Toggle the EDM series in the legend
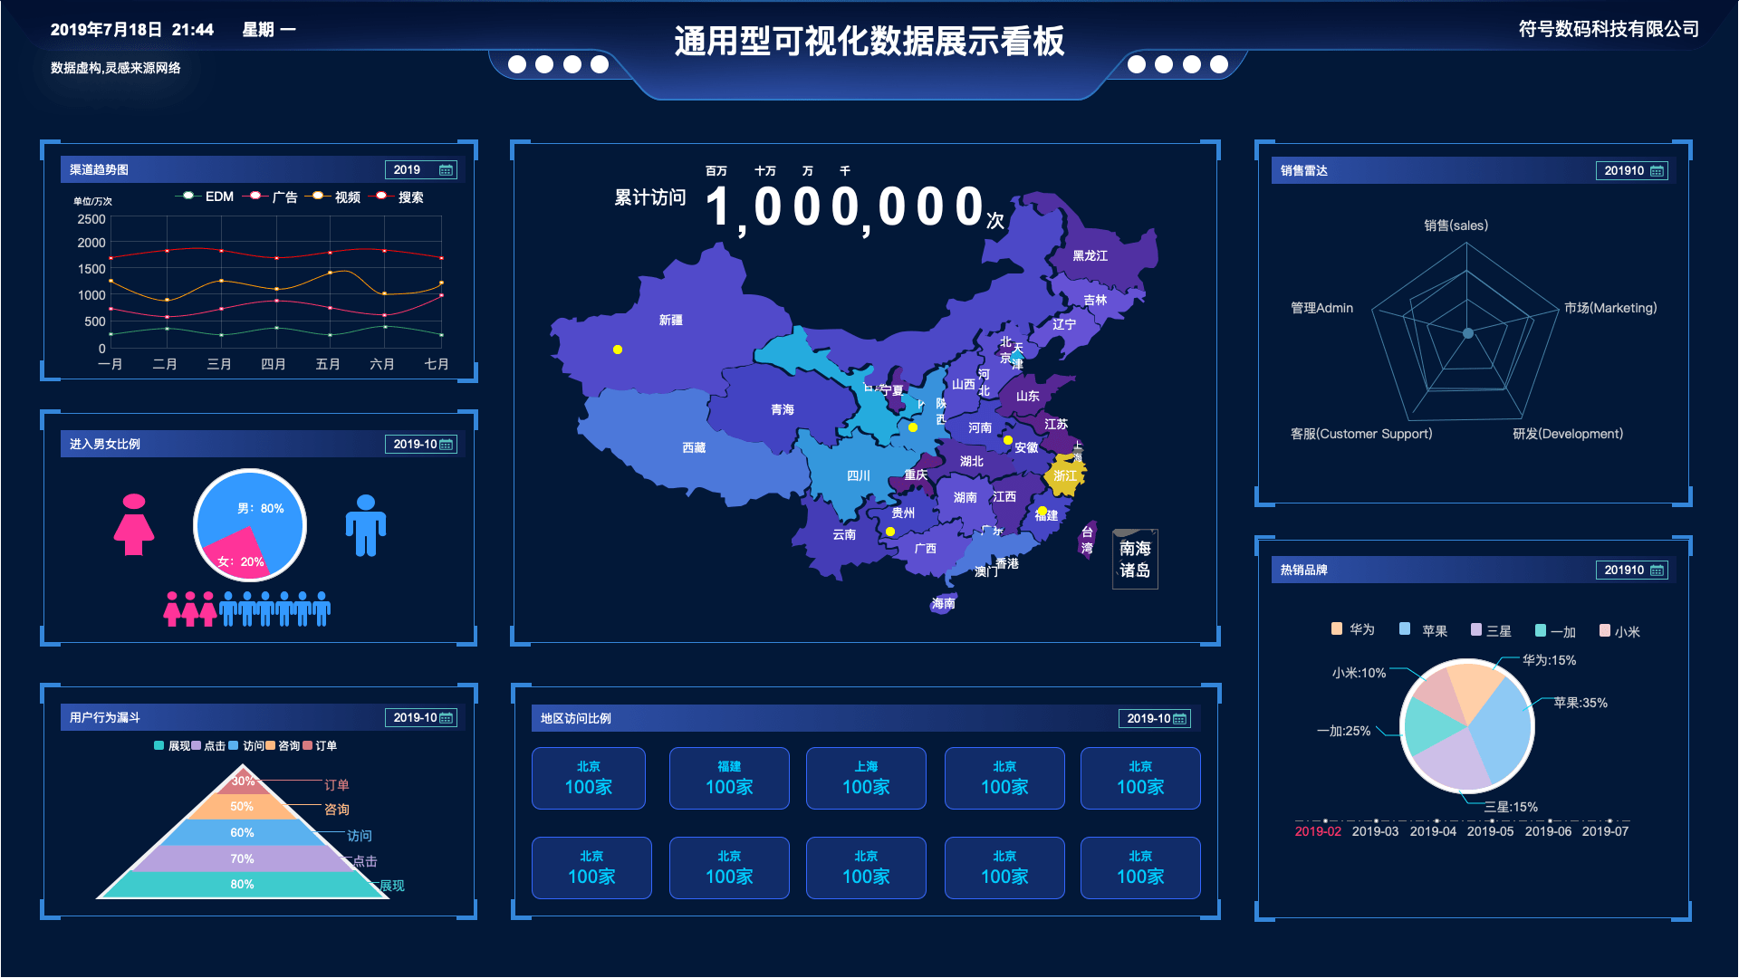Screen dimensions: 1739x978 (205, 197)
